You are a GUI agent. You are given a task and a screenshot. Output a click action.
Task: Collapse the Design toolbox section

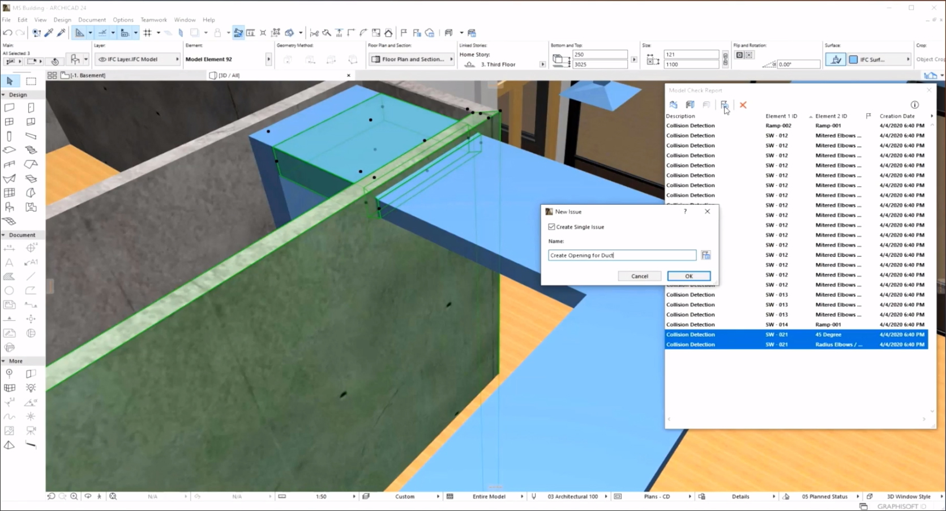coord(3,95)
